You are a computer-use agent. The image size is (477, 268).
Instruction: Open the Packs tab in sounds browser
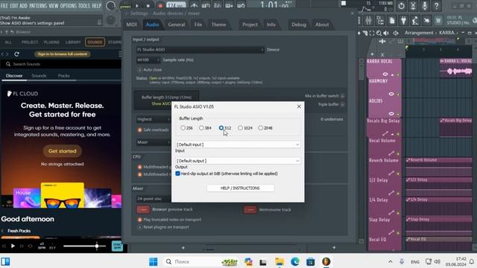coord(63,76)
